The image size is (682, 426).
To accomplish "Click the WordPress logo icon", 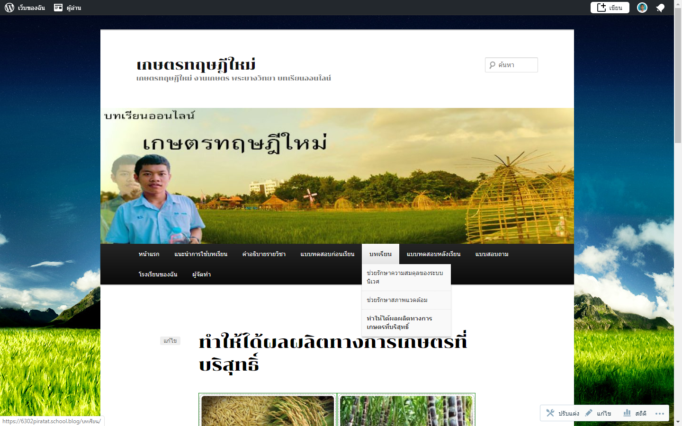I will pos(9,8).
